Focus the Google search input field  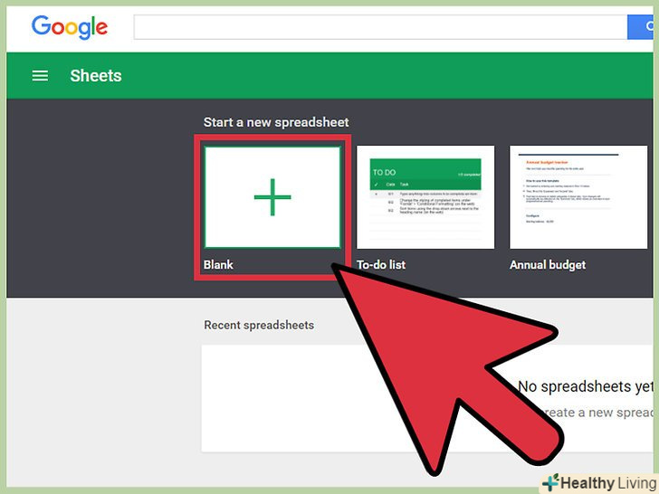coord(380,27)
